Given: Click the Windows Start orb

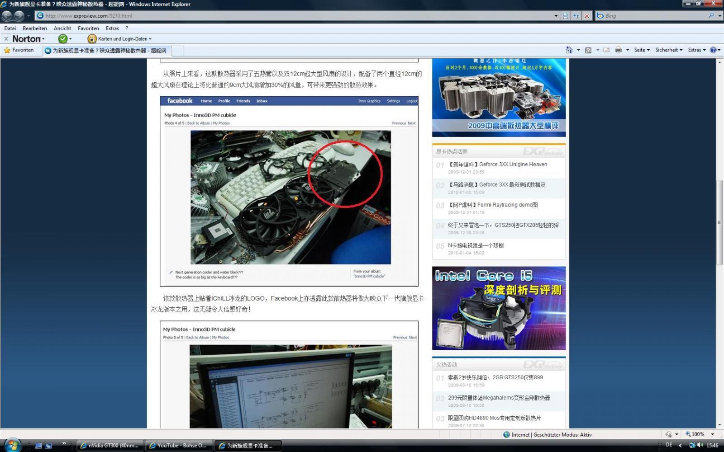Looking at the screenshot, I should [12, 445].
